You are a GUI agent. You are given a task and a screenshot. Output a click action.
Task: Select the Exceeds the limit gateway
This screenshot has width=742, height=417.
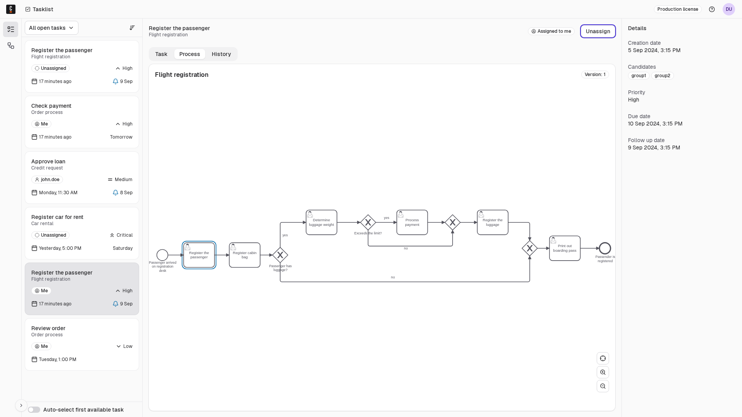[368, 222]
